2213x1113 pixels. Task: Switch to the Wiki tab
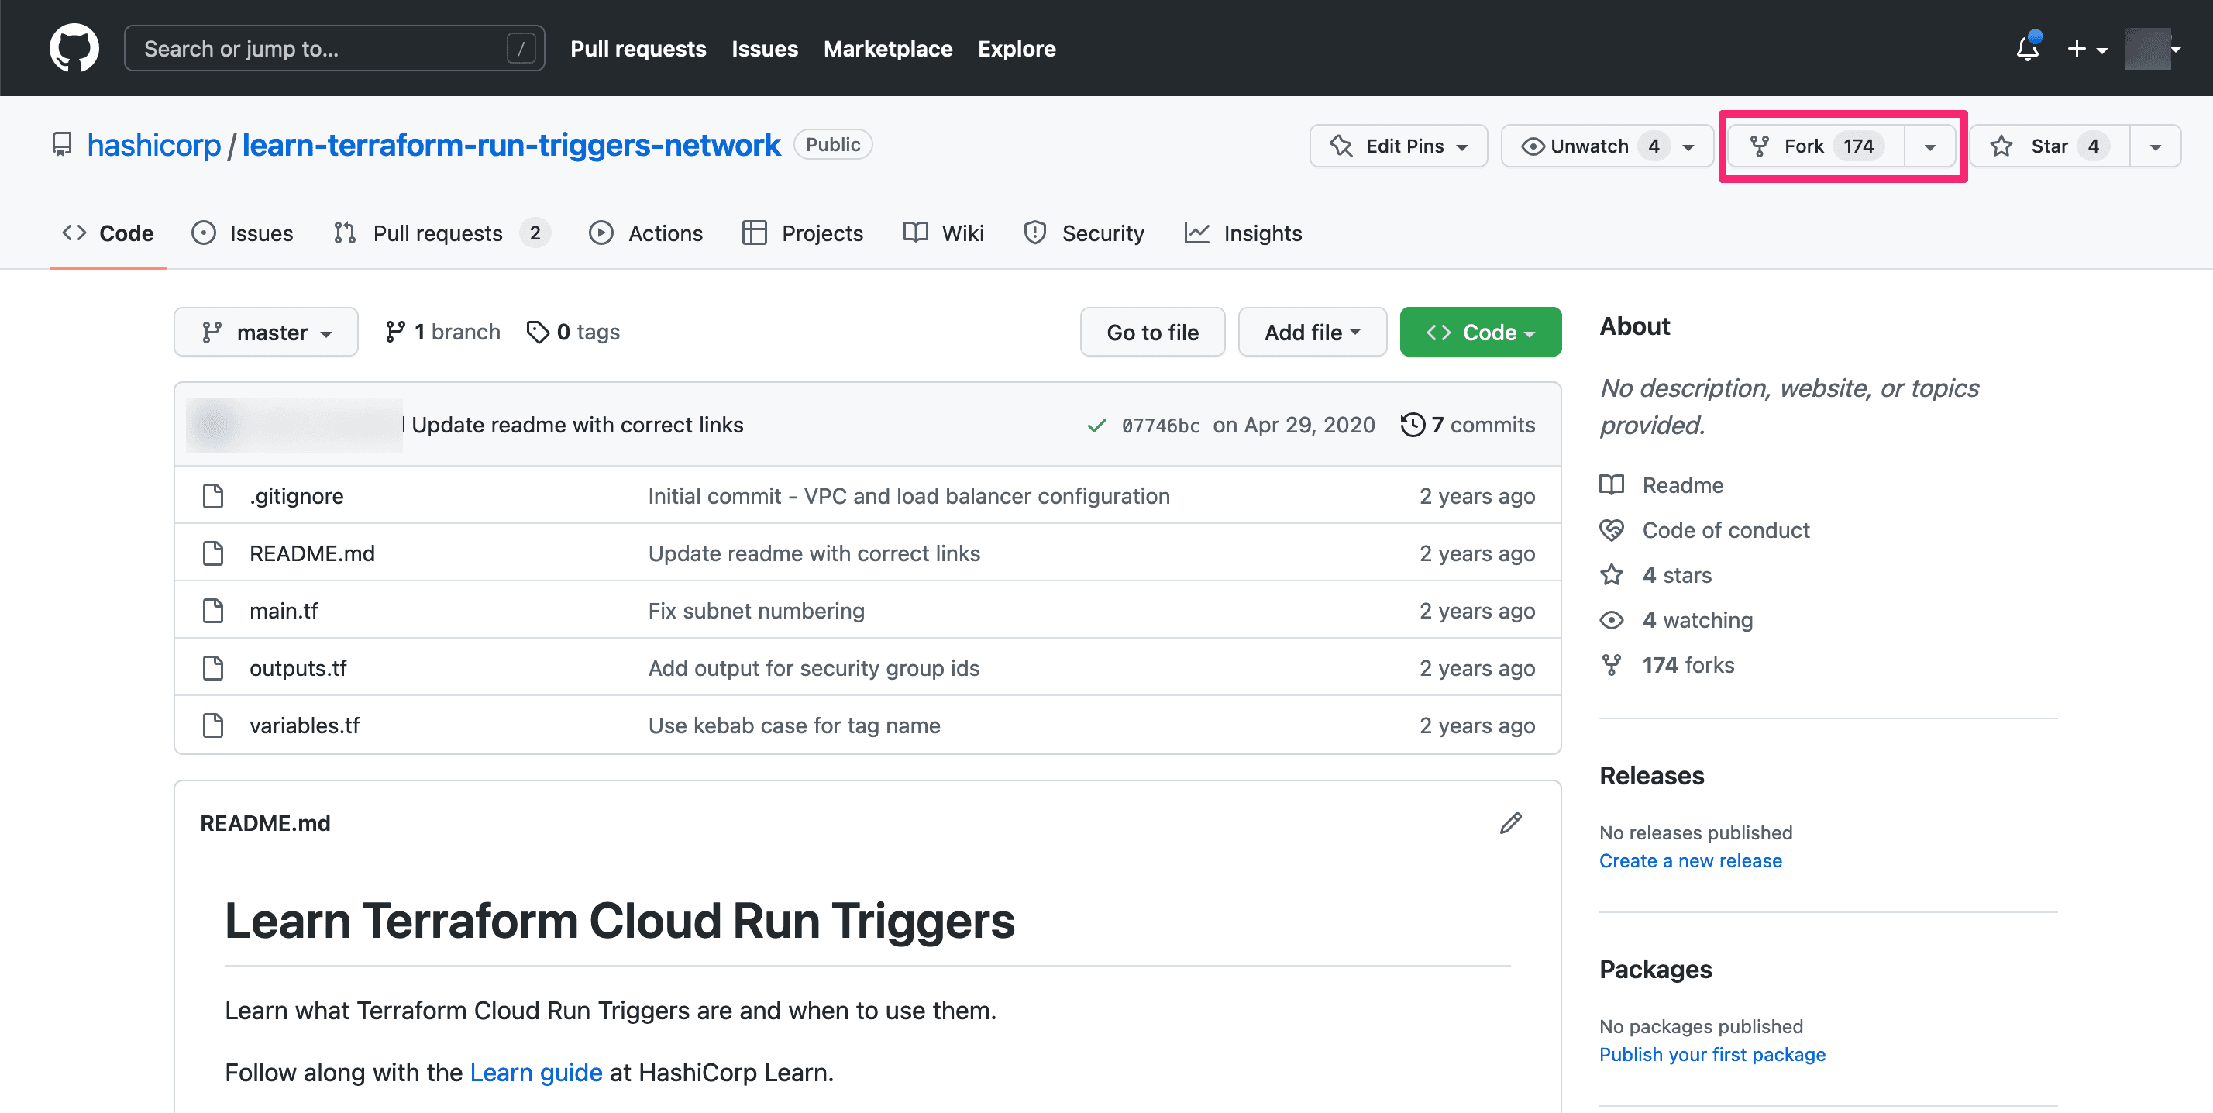(943, 233)
